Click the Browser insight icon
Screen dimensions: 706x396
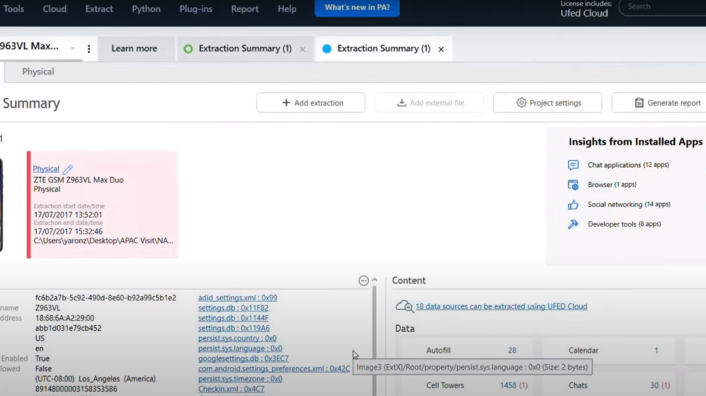pyautogui.click(x=573, y=185)
